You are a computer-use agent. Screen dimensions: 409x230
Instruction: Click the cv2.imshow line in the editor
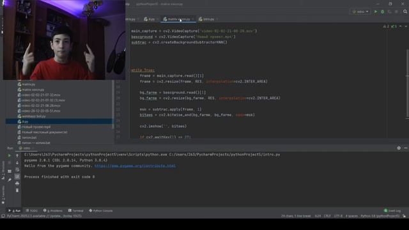[x=164, y=126]
